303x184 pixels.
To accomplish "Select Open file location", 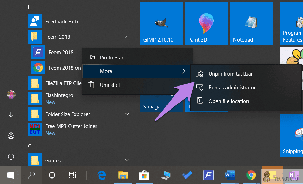I will [246, 101].
